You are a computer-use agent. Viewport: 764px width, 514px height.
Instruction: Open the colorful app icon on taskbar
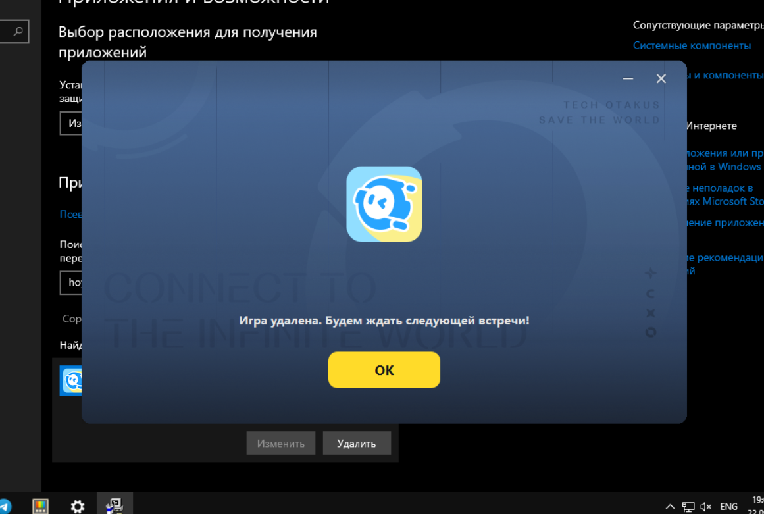40,506
